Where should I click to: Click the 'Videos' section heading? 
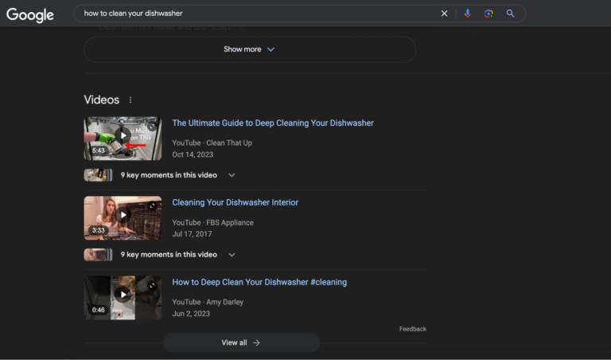[x=102, y=100]
